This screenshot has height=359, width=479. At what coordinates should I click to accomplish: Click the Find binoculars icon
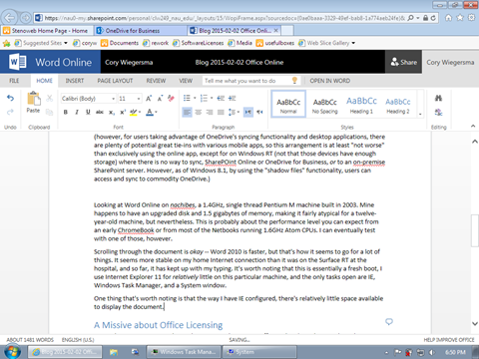point(438,98)
